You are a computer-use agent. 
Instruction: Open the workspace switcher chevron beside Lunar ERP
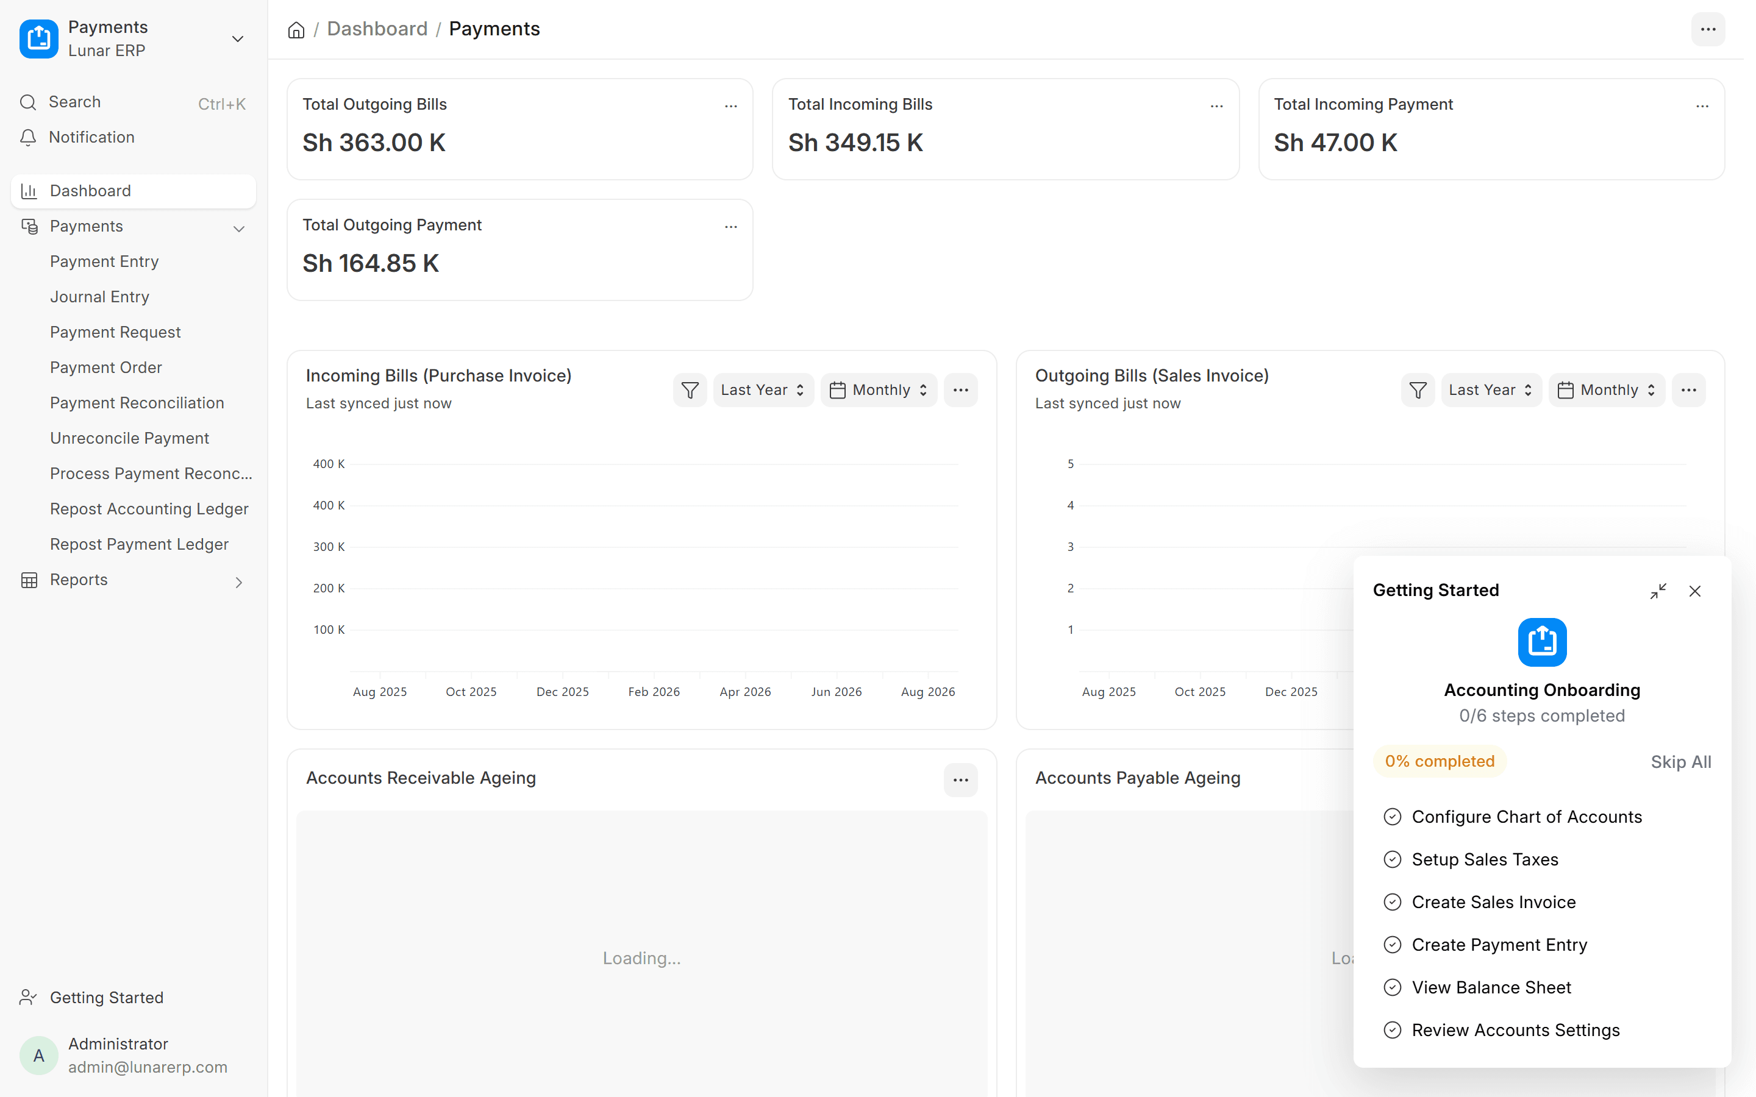(x=237, y=38)
